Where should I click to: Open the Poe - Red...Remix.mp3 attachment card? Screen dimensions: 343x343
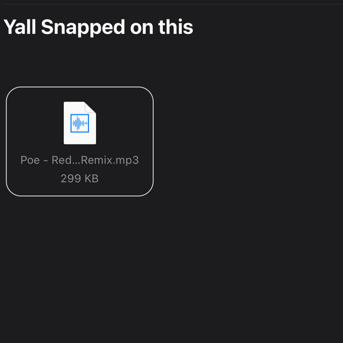point(79,141)
